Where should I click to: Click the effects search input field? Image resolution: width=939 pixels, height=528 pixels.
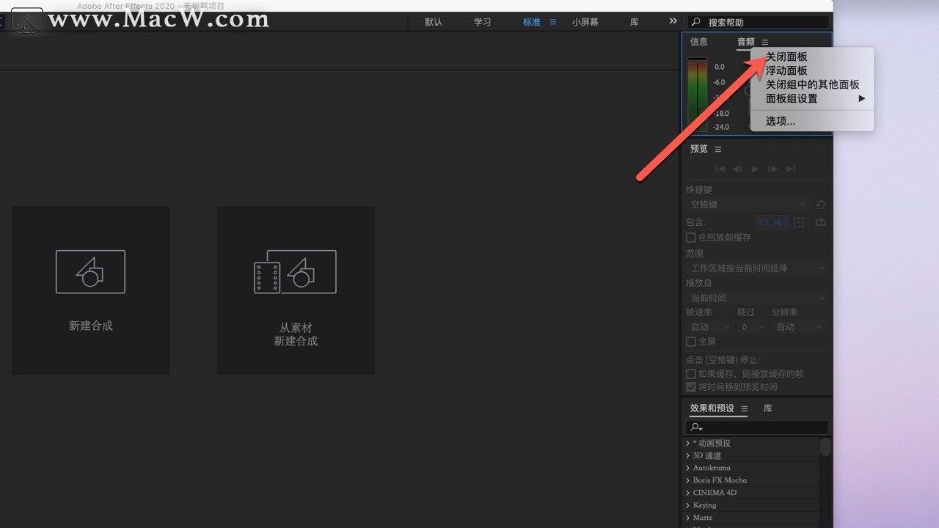click(757, 427)
